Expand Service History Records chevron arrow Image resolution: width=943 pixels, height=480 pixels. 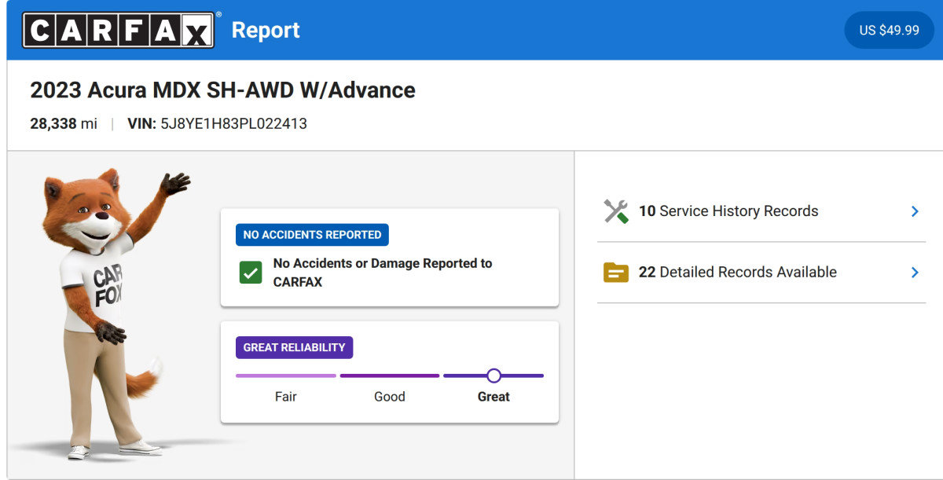pos(915,211)
